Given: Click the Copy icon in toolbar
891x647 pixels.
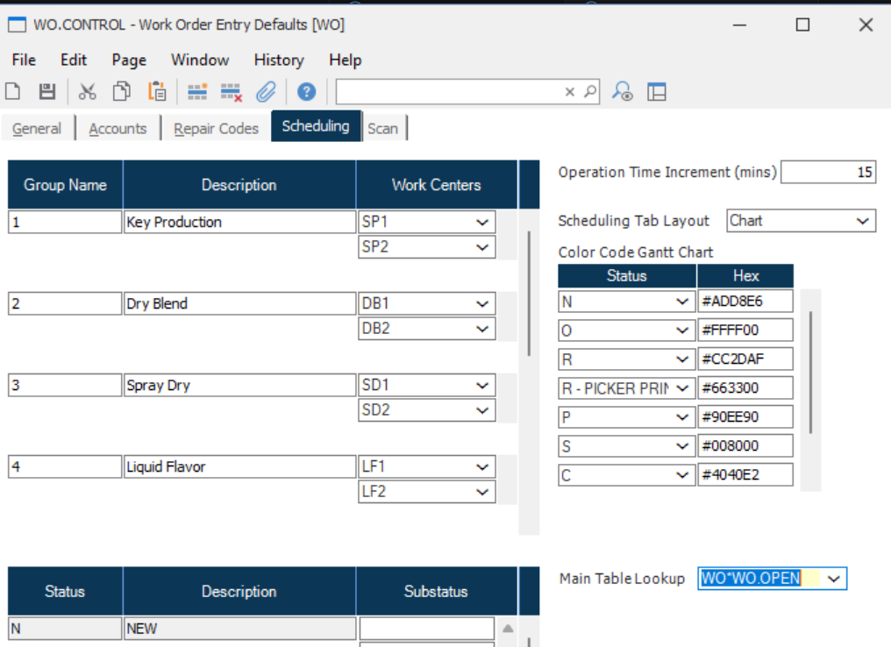Looking at the screenshot, I should coord(122,91).
